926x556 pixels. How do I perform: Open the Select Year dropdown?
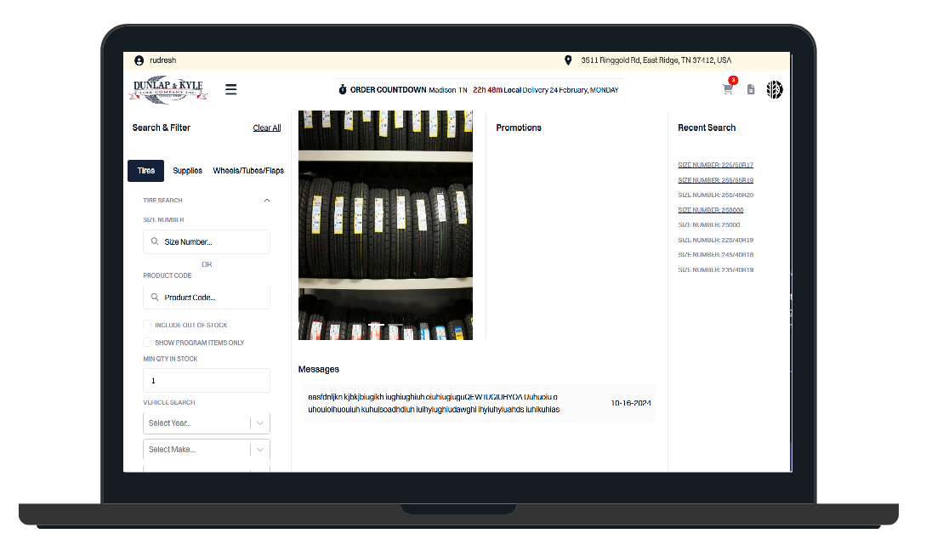pos(207,423)
